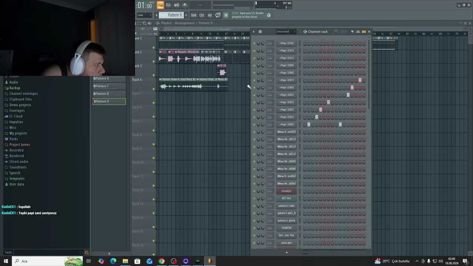
Task: Click the speaker icon next to Channel rack title
Action: pos(305,31)
